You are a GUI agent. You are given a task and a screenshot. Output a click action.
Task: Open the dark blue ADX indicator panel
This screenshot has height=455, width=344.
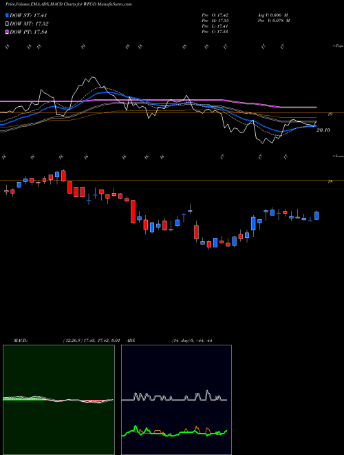point(177,400)
